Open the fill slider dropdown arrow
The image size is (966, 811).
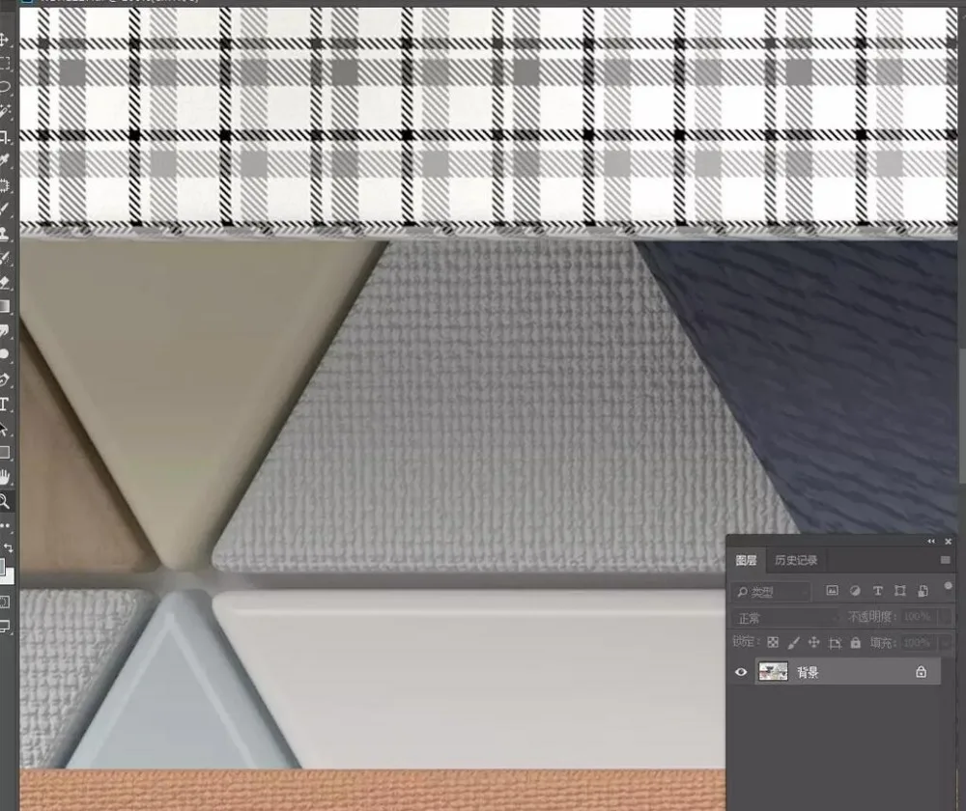tap(945, 643)
